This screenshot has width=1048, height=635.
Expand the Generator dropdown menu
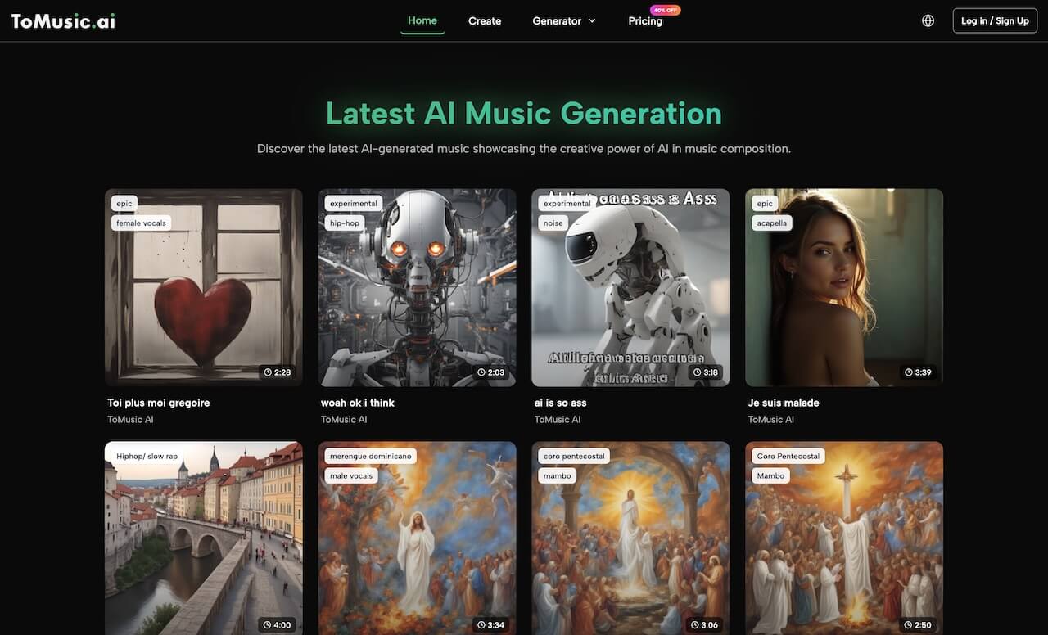pyautogui.click(x=563, y=20)
